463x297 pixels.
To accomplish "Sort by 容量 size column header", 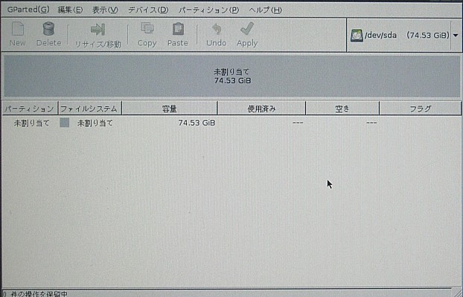I will pyautogui.click(x=170, y=108).
